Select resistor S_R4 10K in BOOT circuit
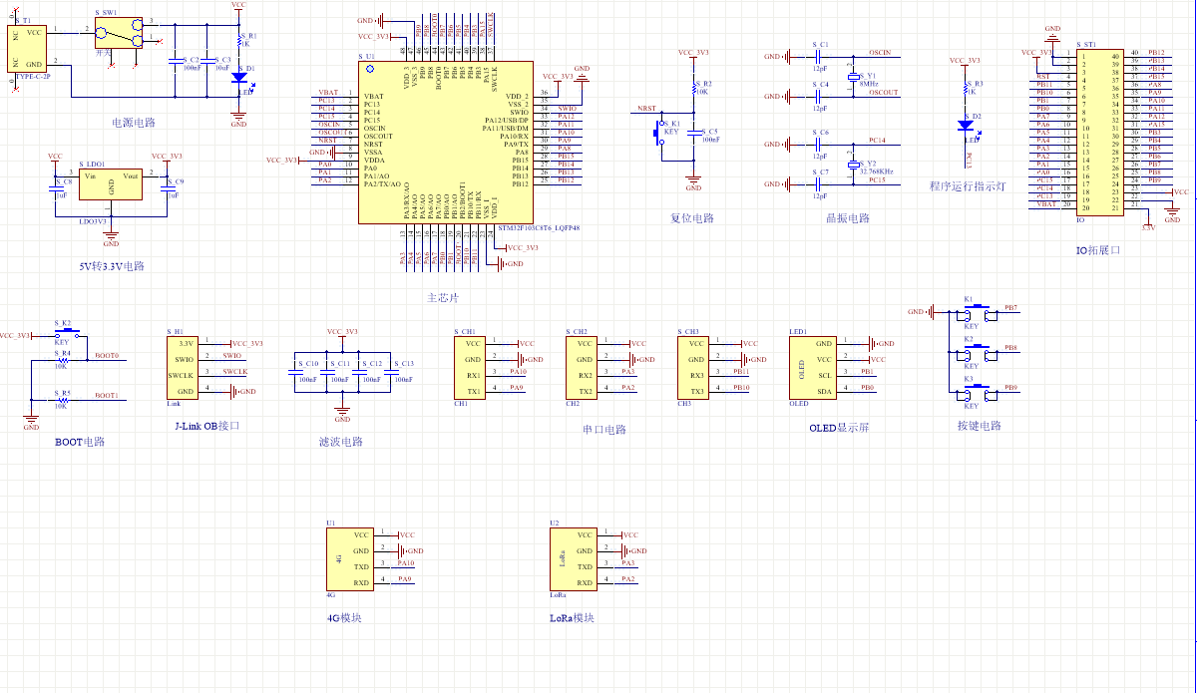 pyautogui.click(x=64, y=360)
